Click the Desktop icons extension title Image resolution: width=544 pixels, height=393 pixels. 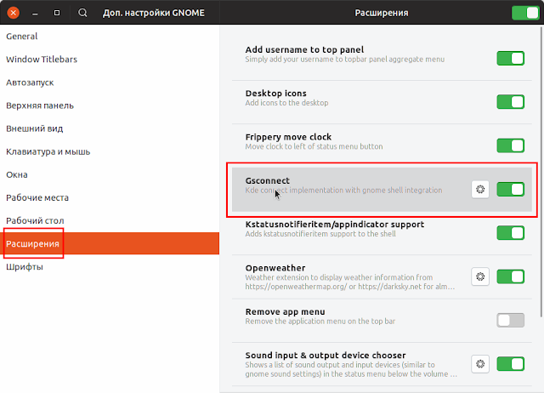click(275, 94)
